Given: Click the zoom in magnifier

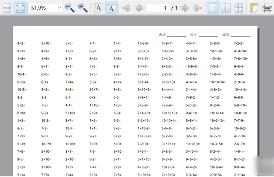Looking at the screenshot, I should pos(83,8).
